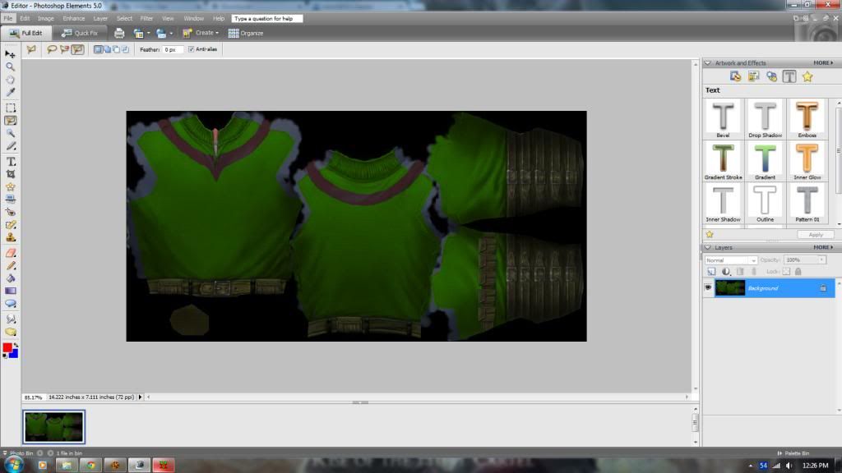Apply the Emboss text effect
The width and height of the screenshot is (842, 473).
tap(807, 118)
